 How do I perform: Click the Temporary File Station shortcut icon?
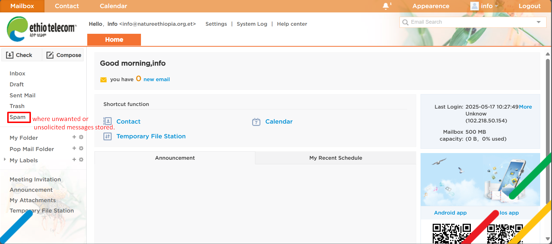(108, 136)
